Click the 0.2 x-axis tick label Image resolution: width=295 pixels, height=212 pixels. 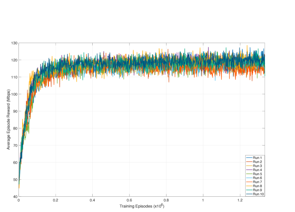click(56, 200)
